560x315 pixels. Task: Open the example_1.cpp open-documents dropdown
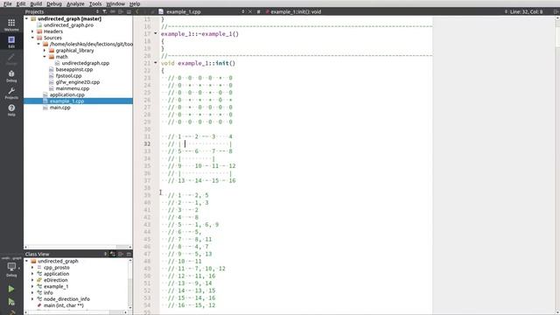click(x=243, y=11)
